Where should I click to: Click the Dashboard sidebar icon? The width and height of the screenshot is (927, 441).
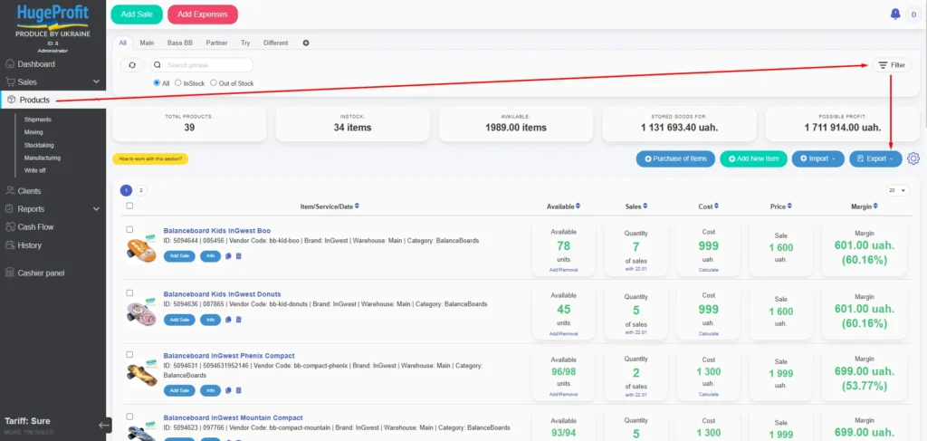pyautogui.click(x=10, y=64)
